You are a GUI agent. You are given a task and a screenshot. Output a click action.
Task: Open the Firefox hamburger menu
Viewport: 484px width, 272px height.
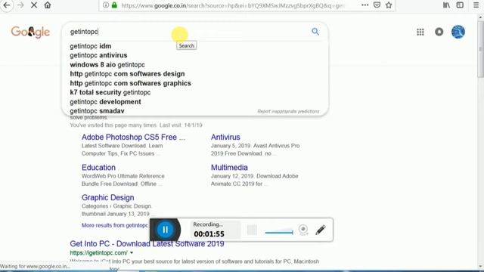point(476,5)
